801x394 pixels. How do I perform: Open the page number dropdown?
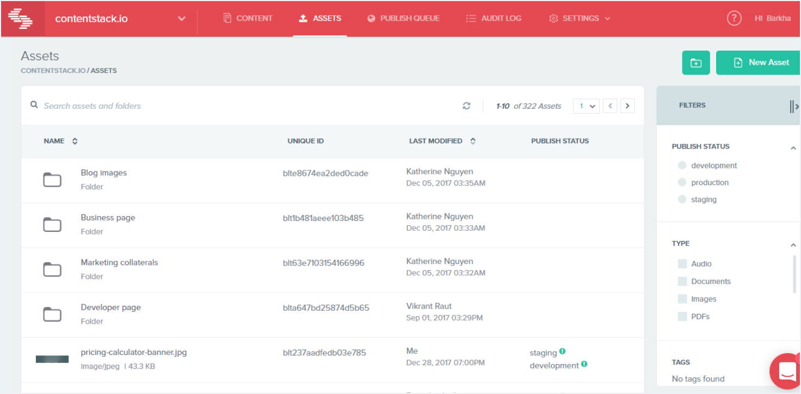click(586, 106)
